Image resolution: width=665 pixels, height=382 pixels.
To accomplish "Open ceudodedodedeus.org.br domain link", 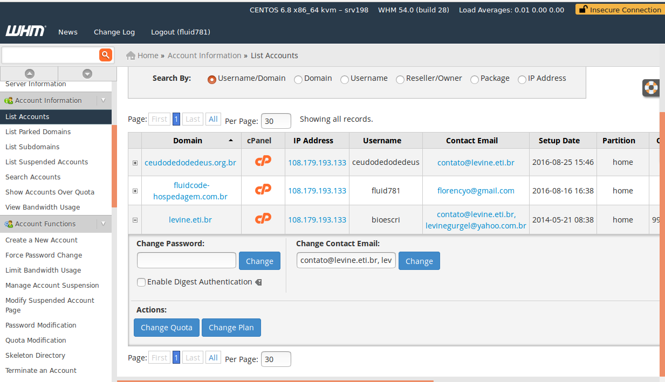I will point(190,163).
